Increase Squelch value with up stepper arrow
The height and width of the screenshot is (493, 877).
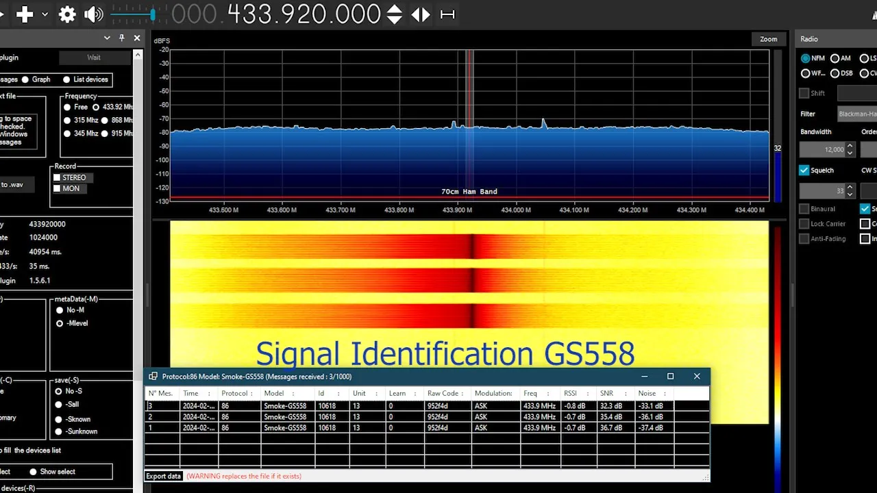point(850,186)
